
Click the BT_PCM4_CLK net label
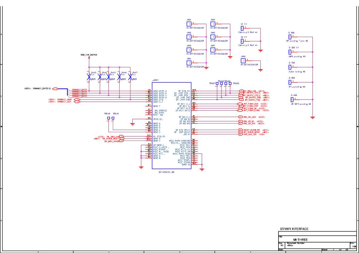coord(251,104)
